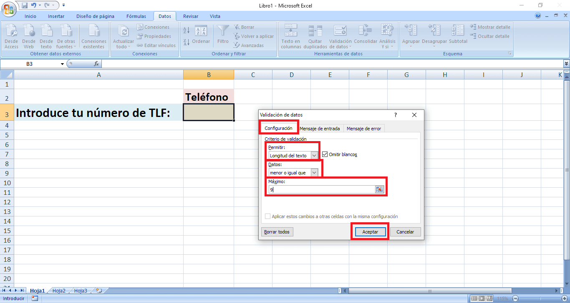
Task: Sort descending Z to A icon
Action: pyautogui.click(x=187, y=42)
